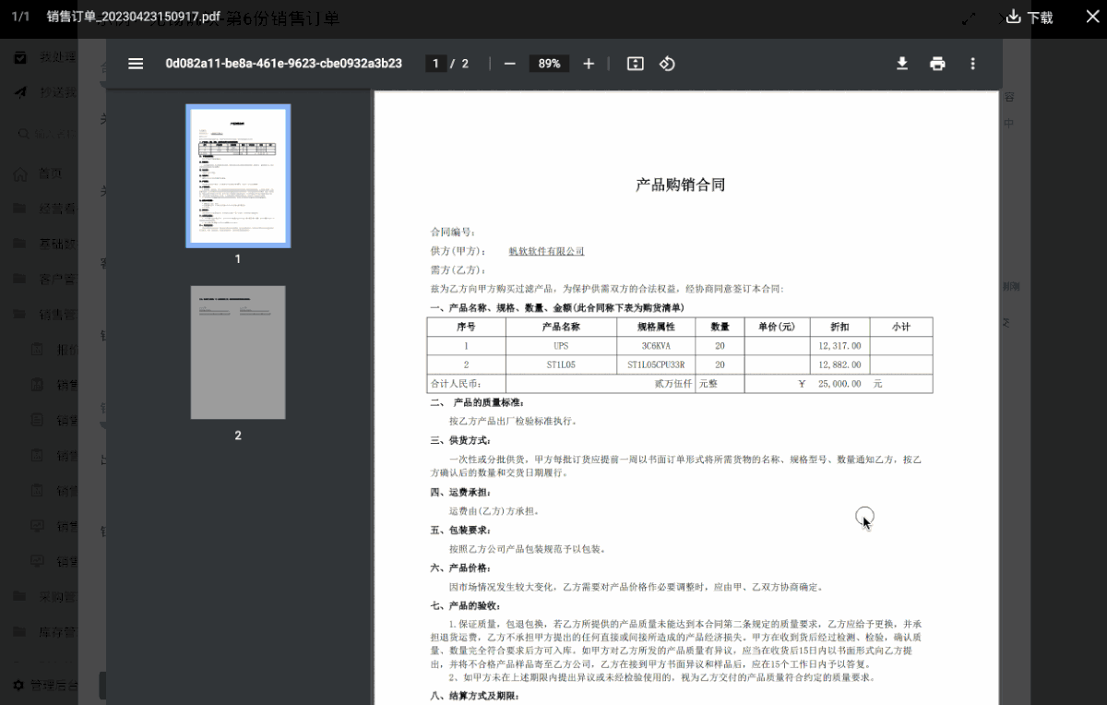Select page 1 thumbnail
This screenshot has width=1107, height=705.
click(238, 176)
